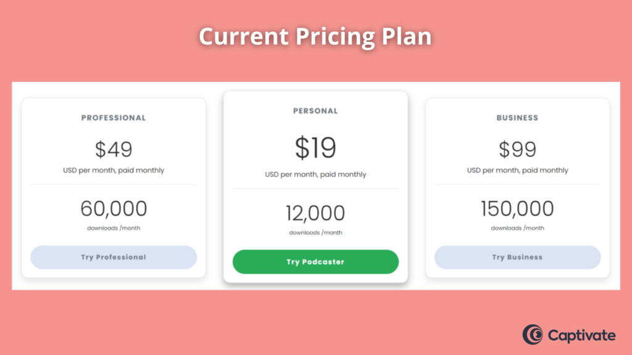Click the green Try Podcaster button
This screenshot has height=355, width=632.
315,261
